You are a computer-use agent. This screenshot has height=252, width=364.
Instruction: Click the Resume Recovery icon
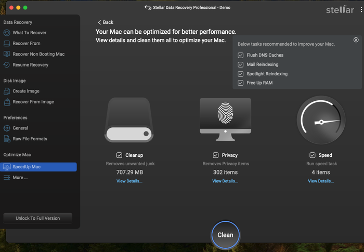(7, 65)
